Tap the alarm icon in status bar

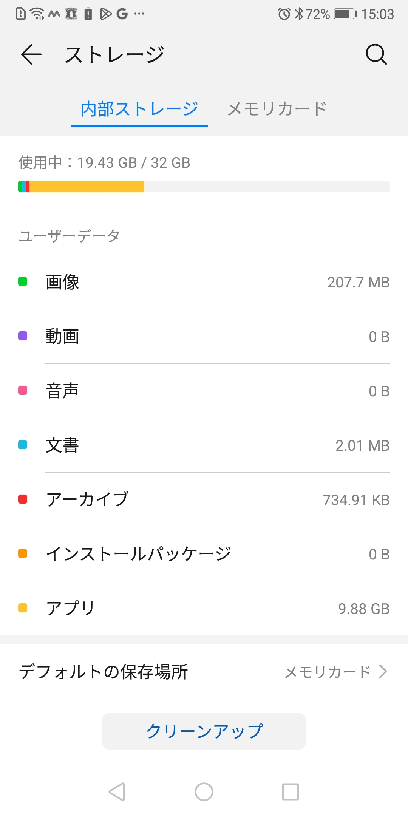284,14
